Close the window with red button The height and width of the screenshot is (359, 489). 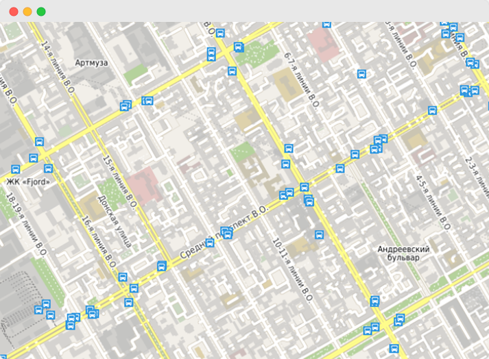[x=14, y=12]
